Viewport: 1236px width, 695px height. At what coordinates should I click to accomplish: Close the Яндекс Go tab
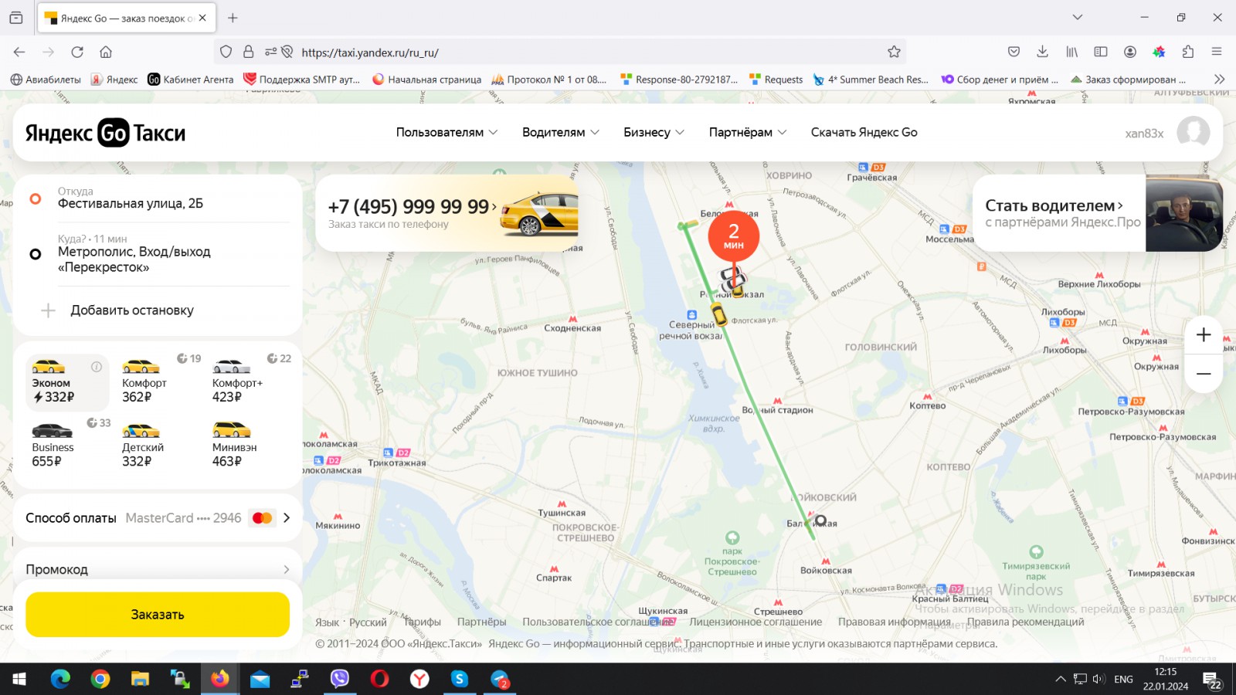tap(202, 18)
